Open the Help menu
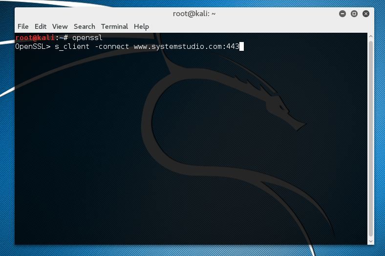The image size is (385, 256). (x=141, y=26)
